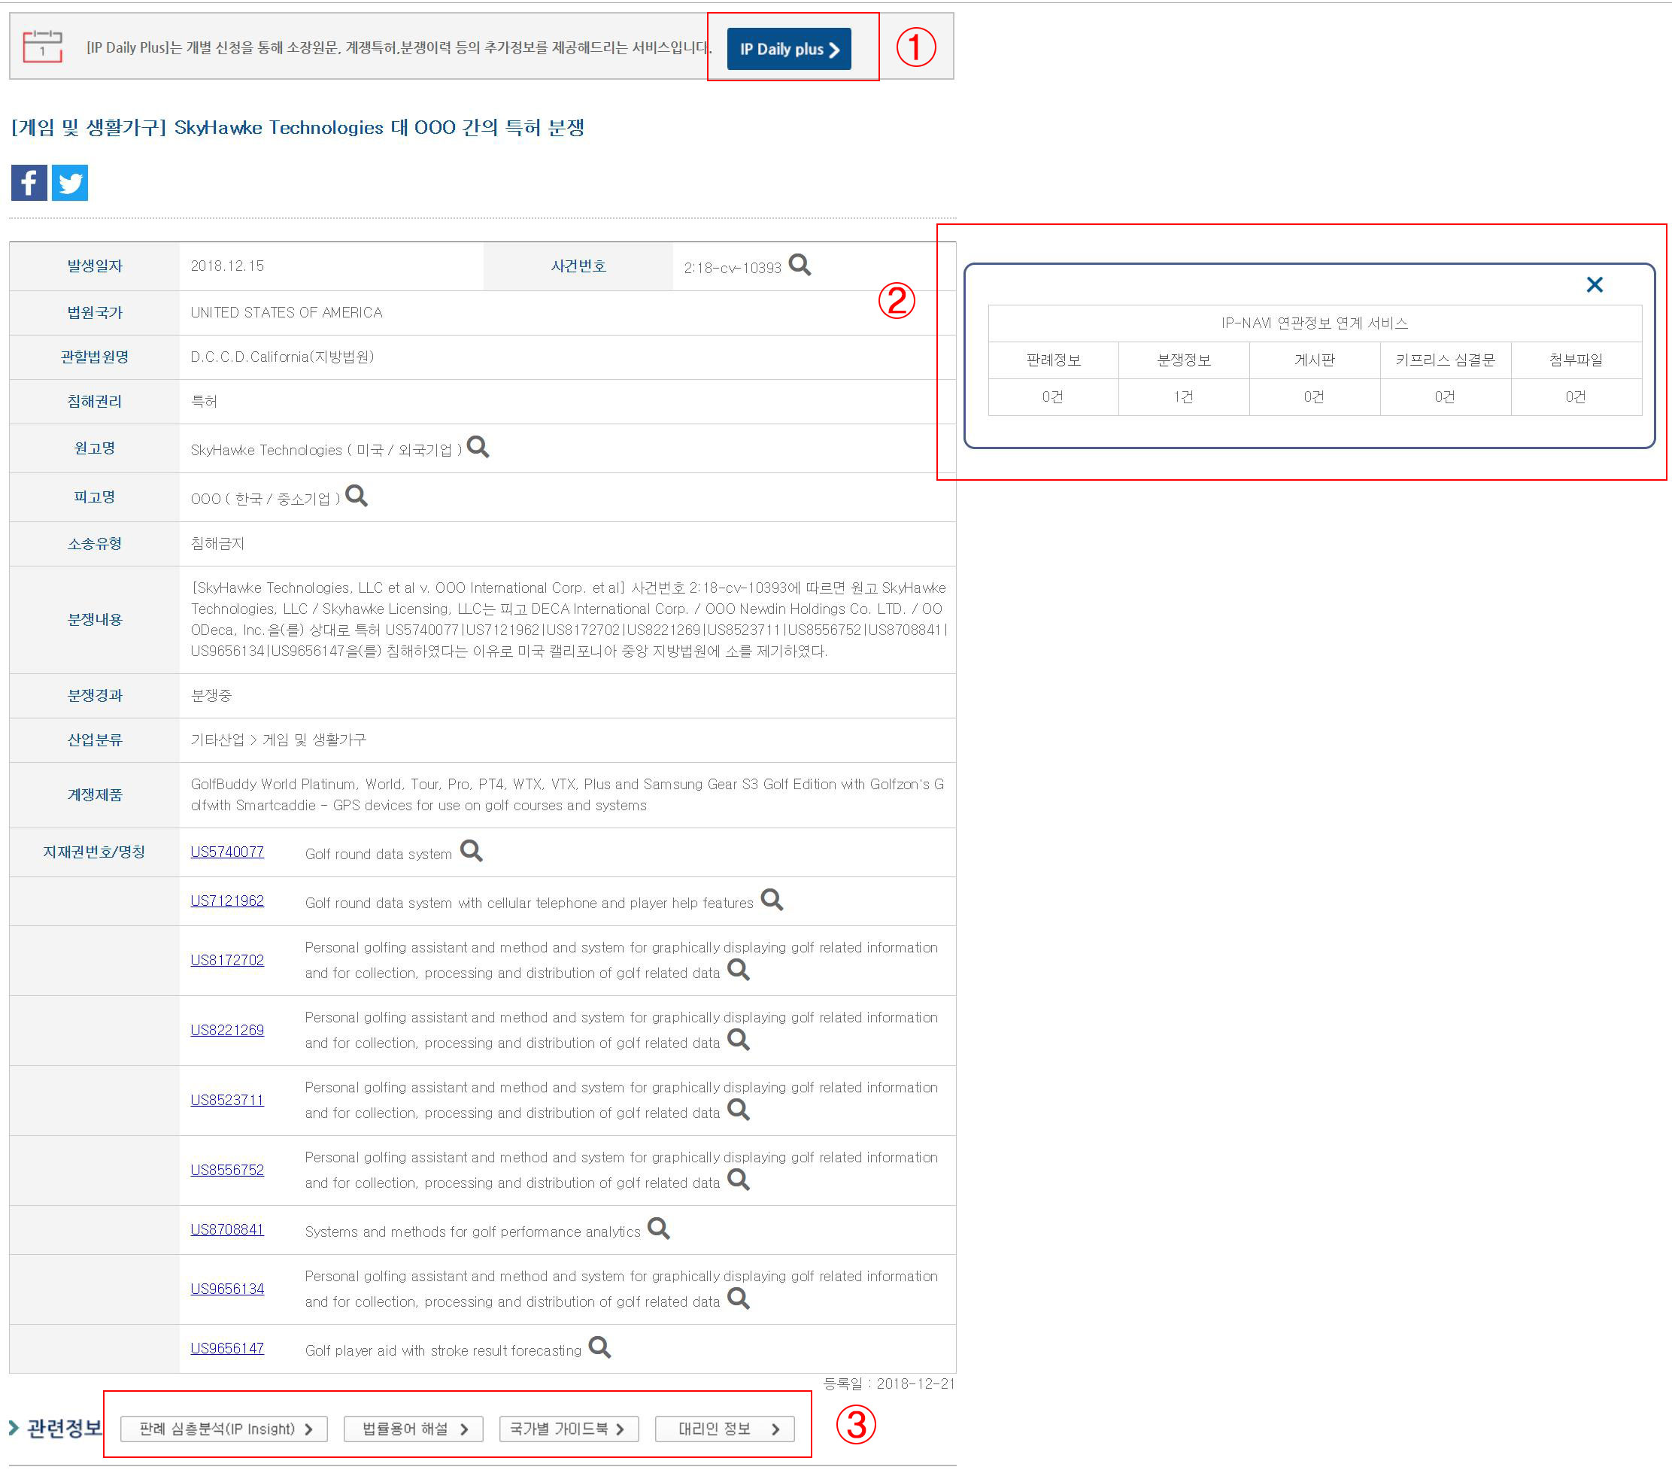Open patent link US9656147
Image resolution: width=1672 pixels, height=1473 pixels.
[227, 1349]
